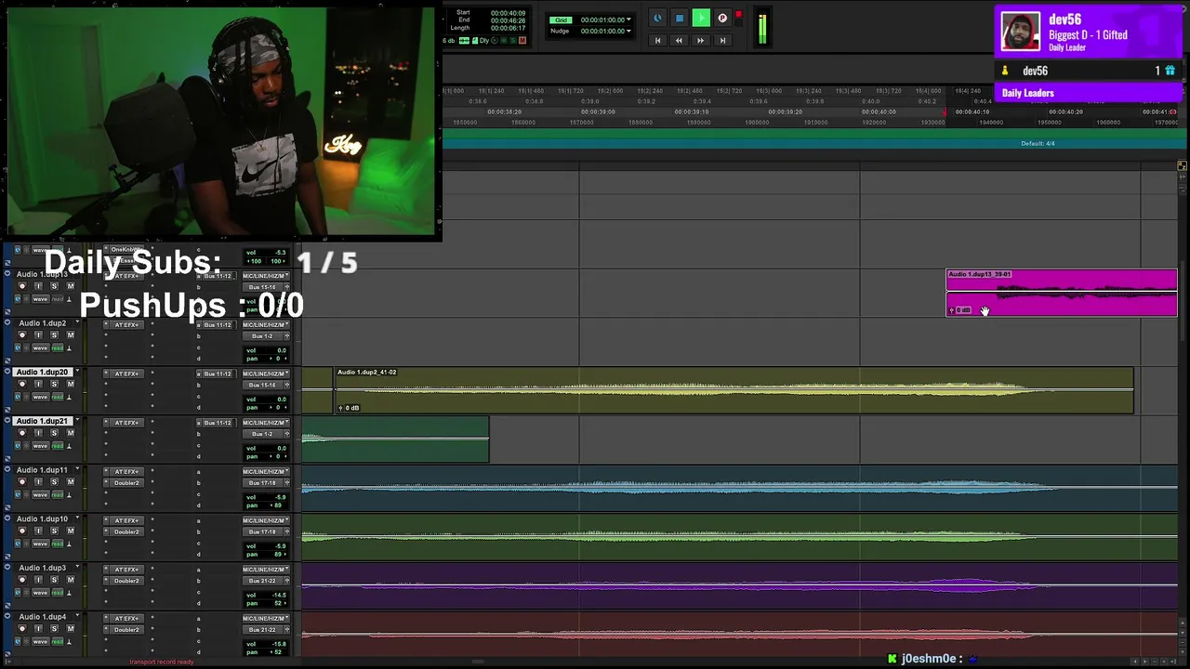
Task: Click the Fast Forward transport button
Action: pos(701,40)
